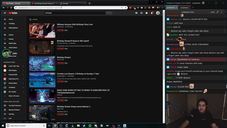Click the Chrome icon in taskbar
Image resolution: width=227 pixels, height=128 pixels.
click(x=55, y=126)
